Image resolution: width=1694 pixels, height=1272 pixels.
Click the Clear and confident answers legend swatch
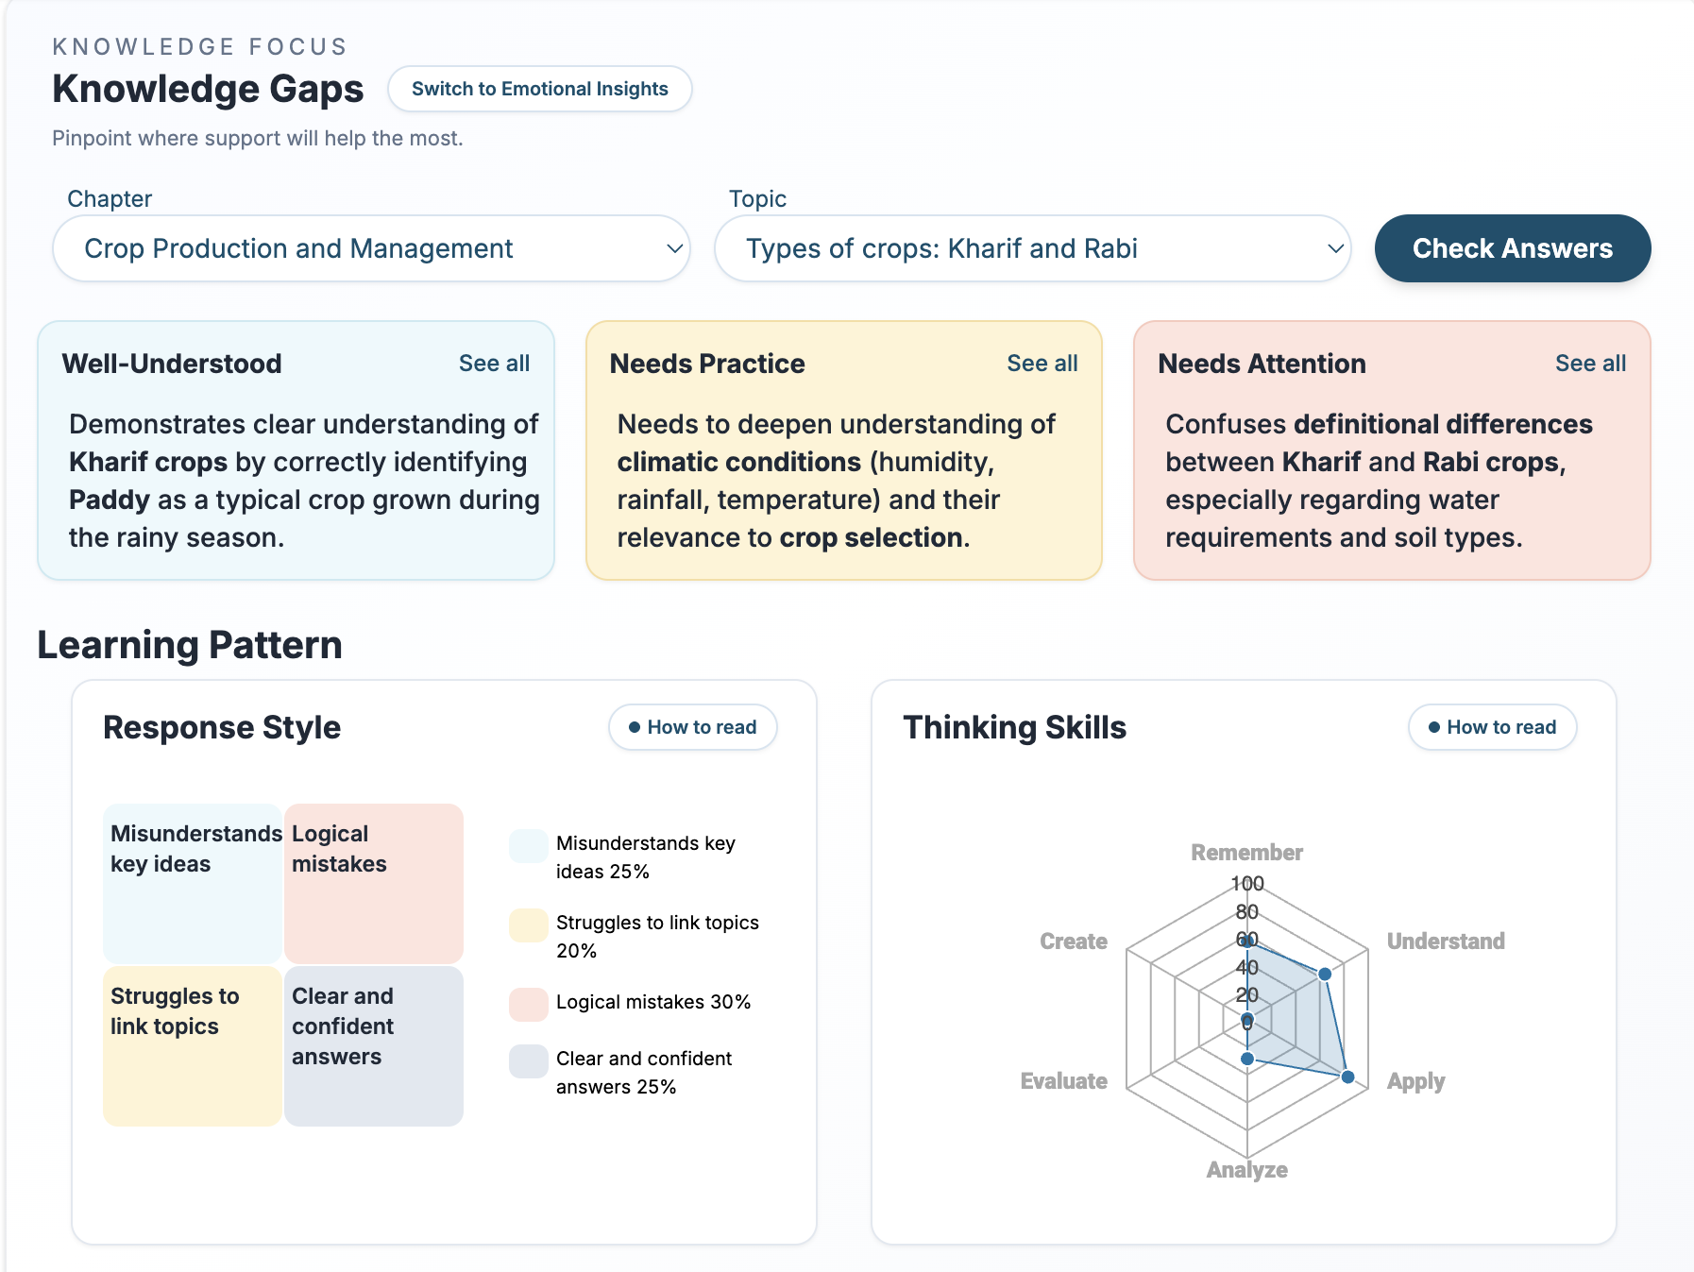click(x=529, y=1061)
